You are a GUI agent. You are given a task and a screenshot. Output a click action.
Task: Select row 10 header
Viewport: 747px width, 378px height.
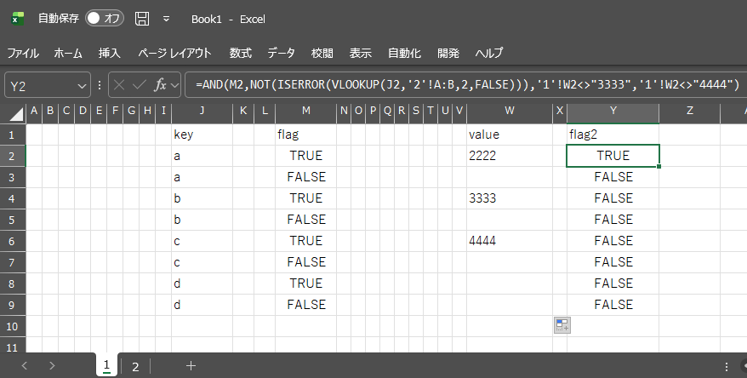coord(13,327)
